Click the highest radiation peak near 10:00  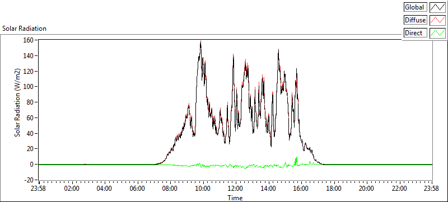point(200,41)
